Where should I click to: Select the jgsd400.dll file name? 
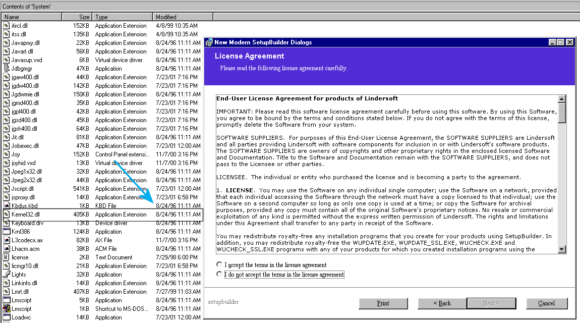(24, 120)
